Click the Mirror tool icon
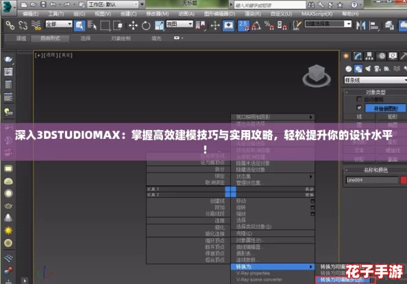This screenshot has height=284, width=407. click(x=361, y=25)
